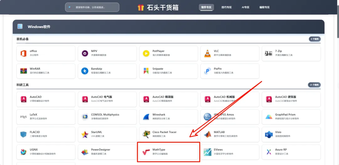The width and height of the screenshot is (339, 165).
Task: Click the Windows logo in section header
Action: click(20, 27)
